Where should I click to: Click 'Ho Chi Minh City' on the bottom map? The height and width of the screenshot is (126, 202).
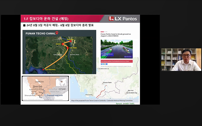coord(132,93)
